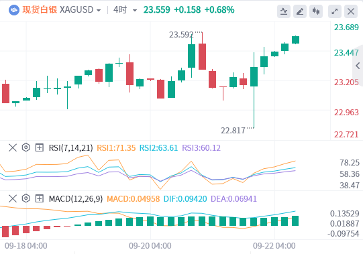Viewport: 363px width, 254px height.
Task: Open the indicator line-chart icon
Action: pyautogui.click(x=284, y=11)
